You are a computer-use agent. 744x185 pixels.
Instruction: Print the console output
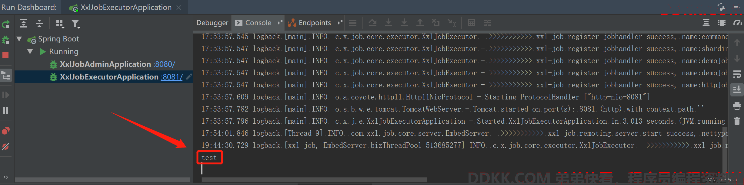coord(737,106)
